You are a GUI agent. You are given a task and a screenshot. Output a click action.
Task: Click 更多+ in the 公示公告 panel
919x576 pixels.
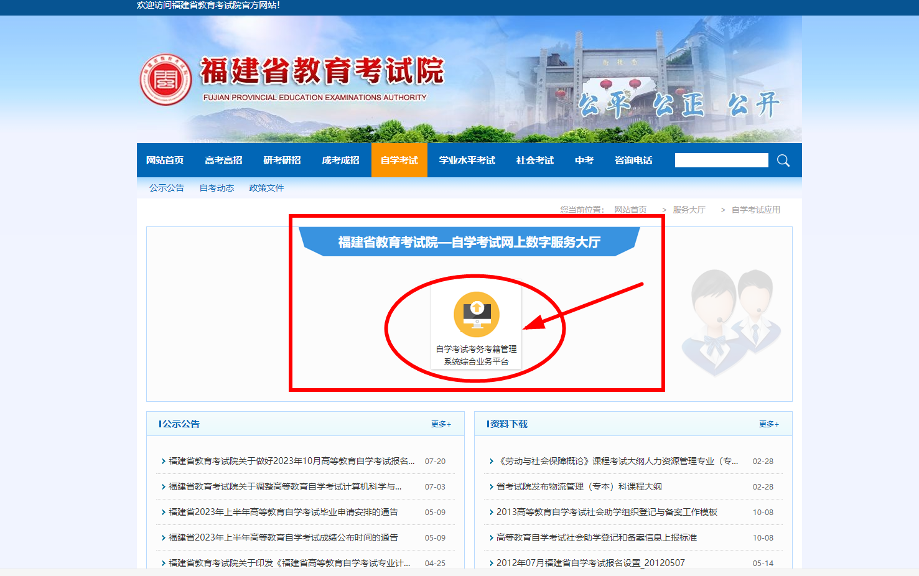point(441,424)
